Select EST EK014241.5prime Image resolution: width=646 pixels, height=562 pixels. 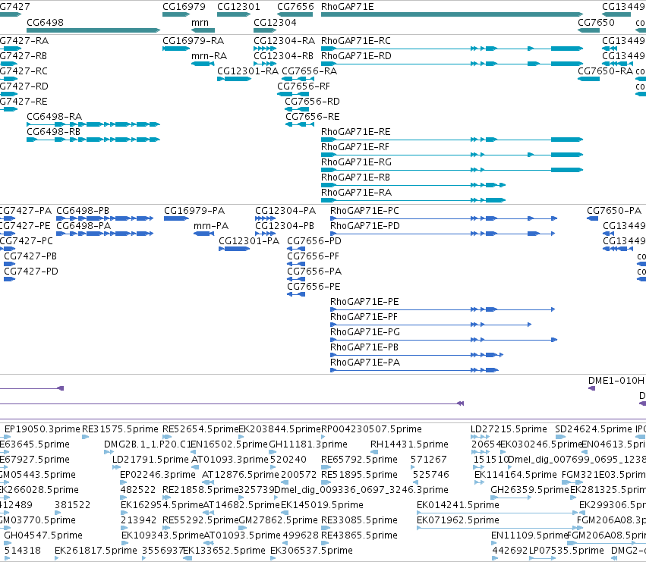click(459, 505)
